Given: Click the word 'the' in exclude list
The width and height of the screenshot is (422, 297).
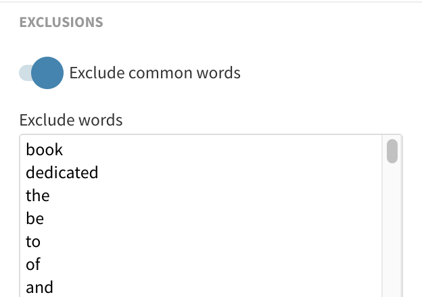Looking at the screenshot, I should 38,196.
